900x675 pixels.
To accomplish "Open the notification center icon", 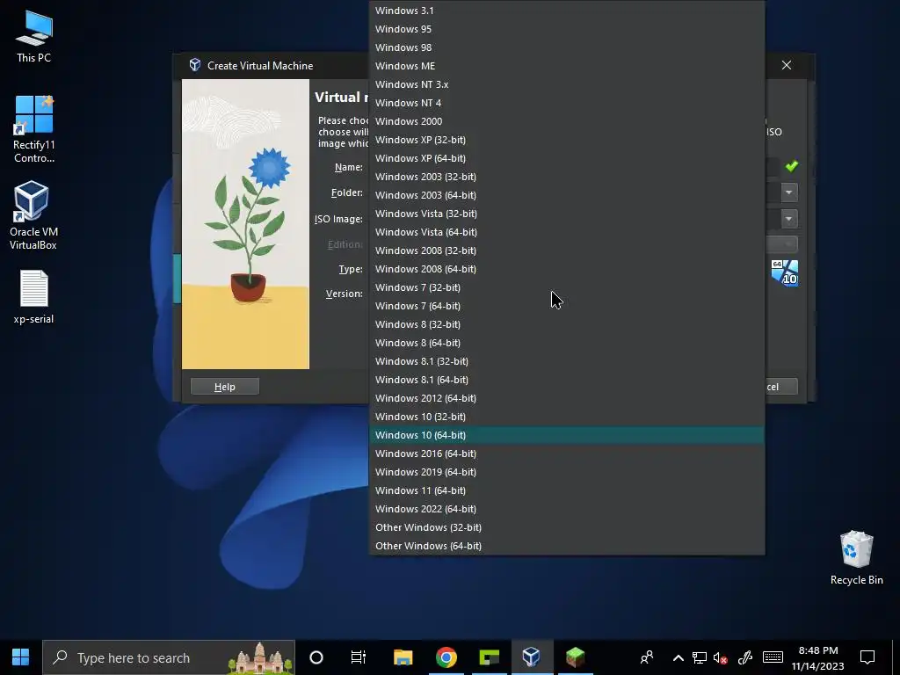I will [867, 657].
